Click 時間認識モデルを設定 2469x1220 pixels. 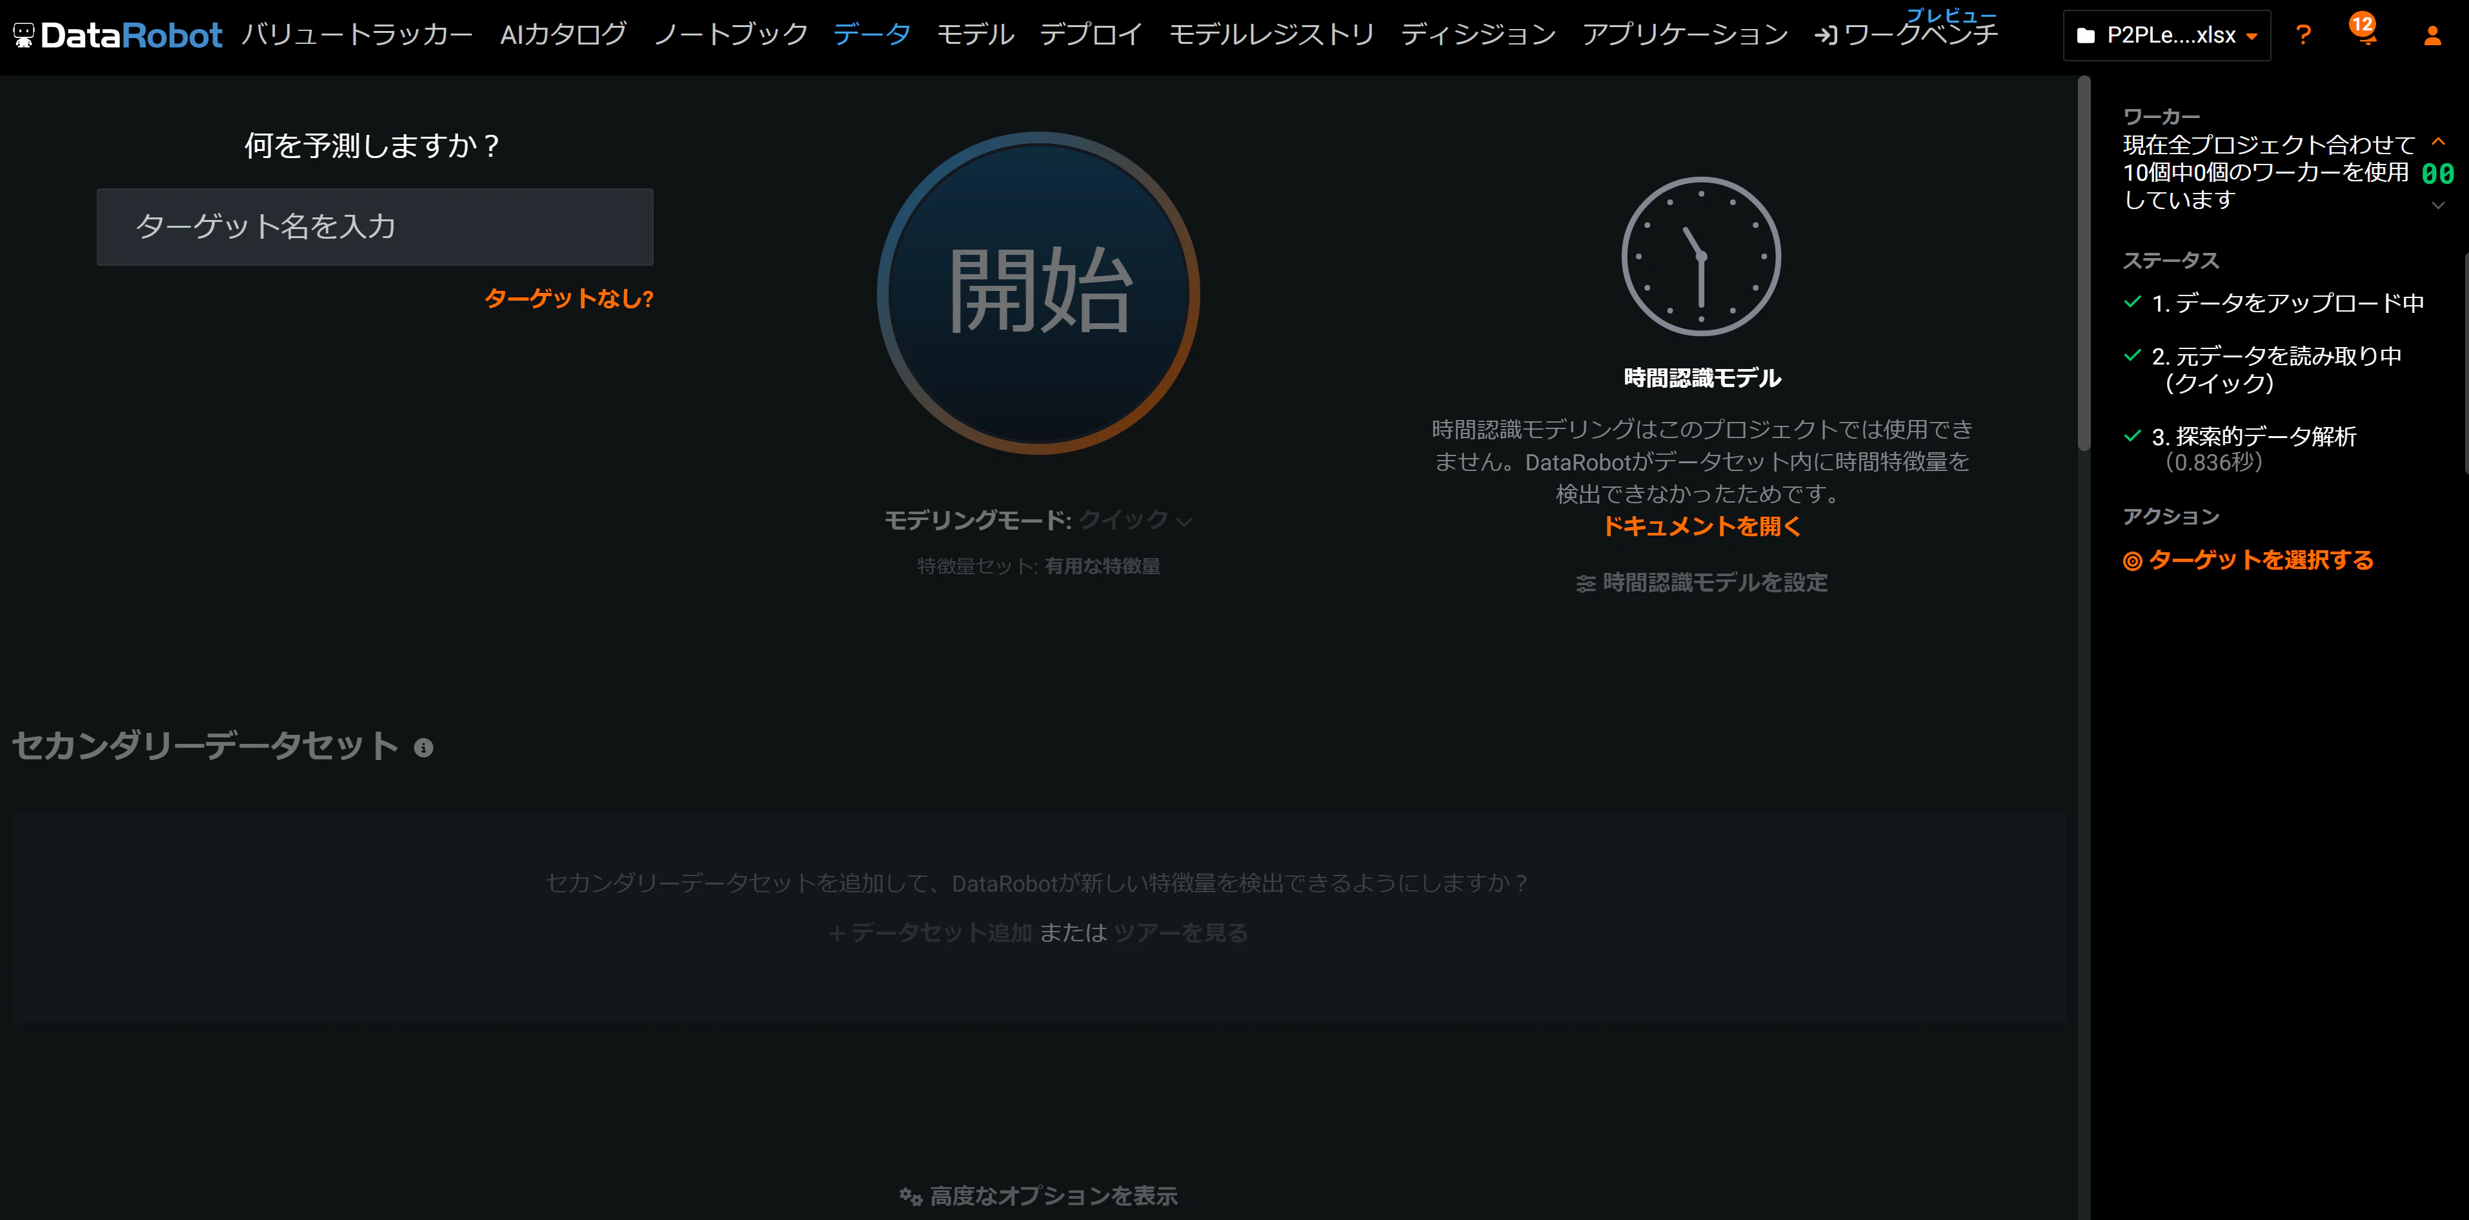pyautogui.click(x=1701, y=583)
